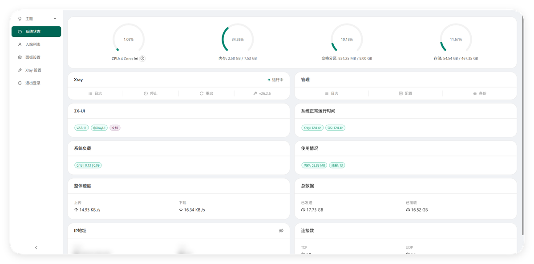Click the CPU chart icon next to 4 Cores
Viewport: 534px width, 264px height.
[136, 59]
